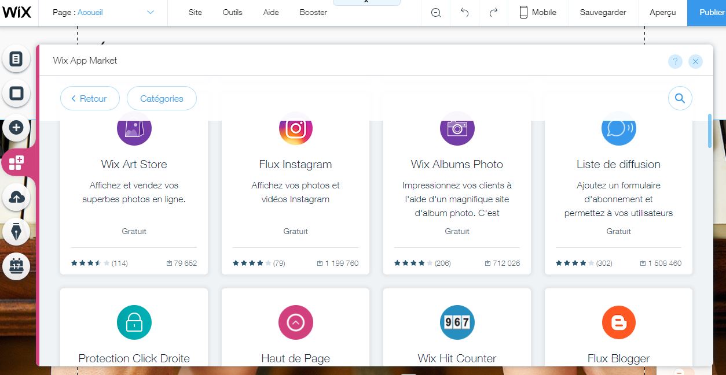Click the Wix Albums Photo star rating
The height and width of the screenshot is (375, 726).
(413, 263)
